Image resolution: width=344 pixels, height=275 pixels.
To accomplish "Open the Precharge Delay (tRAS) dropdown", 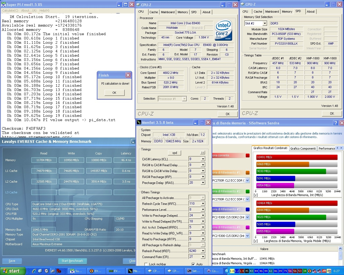I will click(x=203, y=183).
